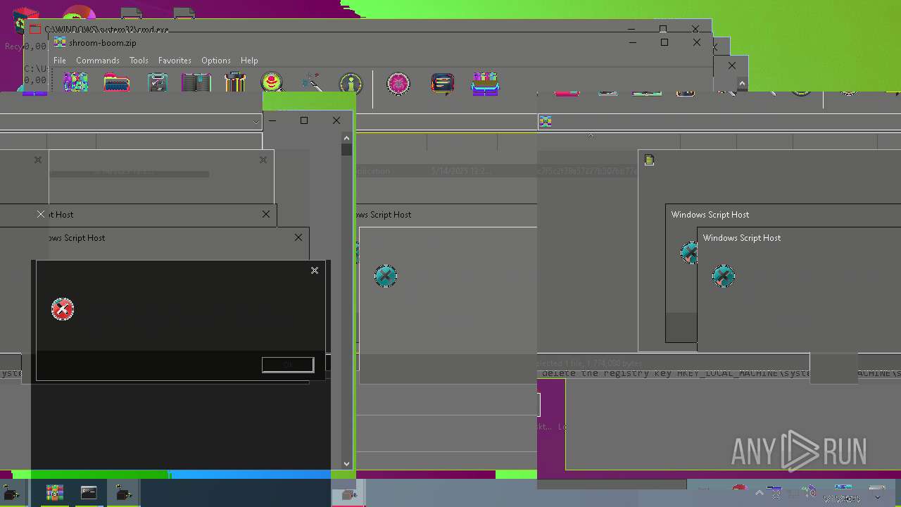This screenshot has height=507, width=901.
Task: Open the File menu
Action: click(x=60, y=61)
